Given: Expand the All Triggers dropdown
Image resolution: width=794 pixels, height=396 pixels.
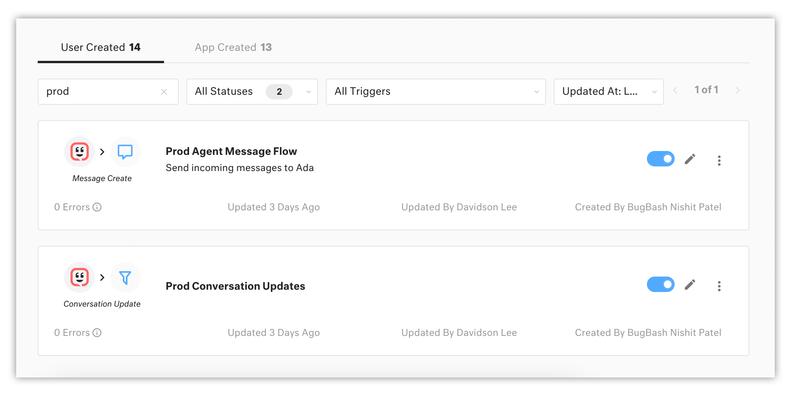Looking at the screenshot, I should (x=436, y=92).
